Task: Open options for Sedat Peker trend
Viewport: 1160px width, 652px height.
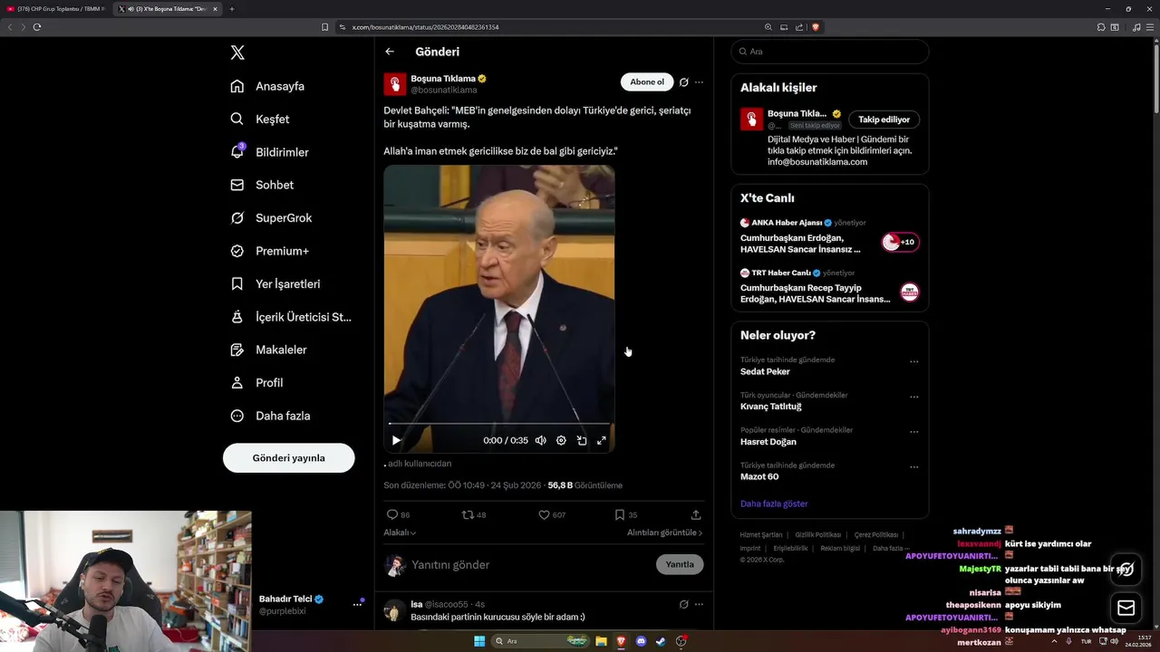Action: [x=913, y=361]
